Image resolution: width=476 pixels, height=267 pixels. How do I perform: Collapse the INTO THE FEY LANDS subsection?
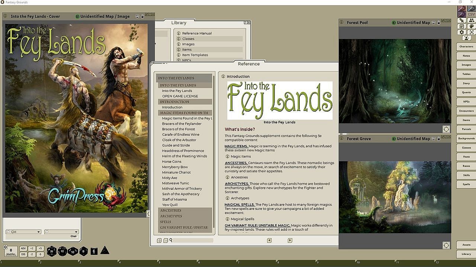pyautogui.click(x=185, y=85)
